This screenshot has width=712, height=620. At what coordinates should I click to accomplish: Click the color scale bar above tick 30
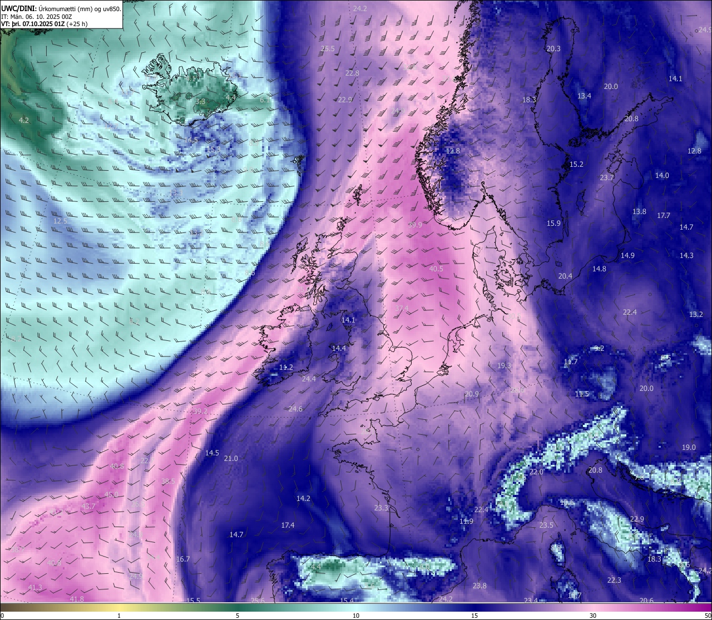[593, 607]
